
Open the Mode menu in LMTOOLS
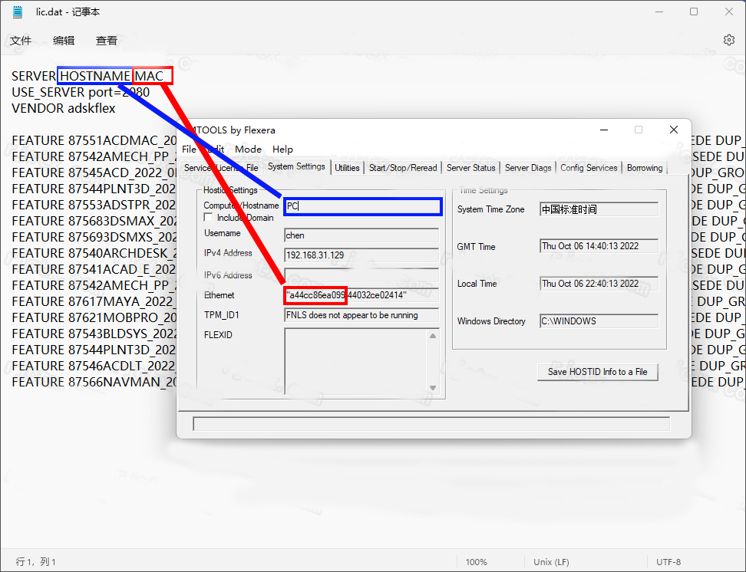248,150
